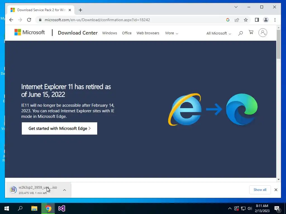Show hidden tray icons
The image size is (286, 214).
tap(230, 208)
